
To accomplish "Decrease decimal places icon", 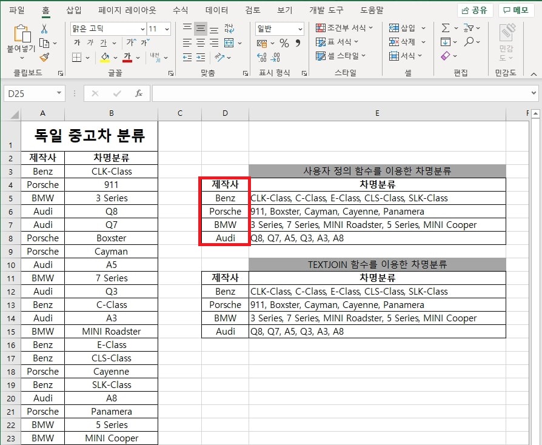I will [x=275, y=58].
